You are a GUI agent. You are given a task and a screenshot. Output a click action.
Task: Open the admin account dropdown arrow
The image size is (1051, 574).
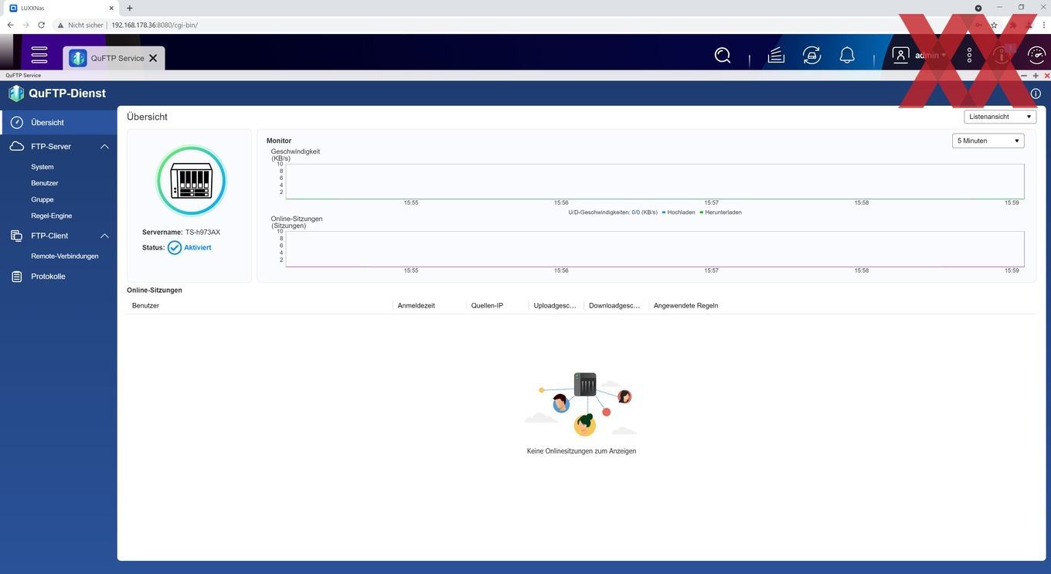944,56
